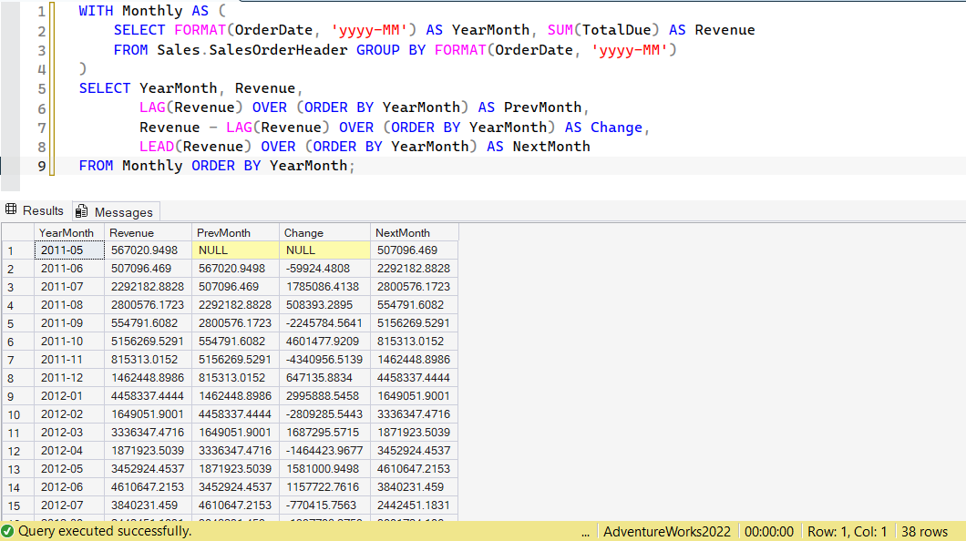This screenshot has height=541, width=966.
Task: Click the '38 rows' status entry
Action: click(924, 531)
